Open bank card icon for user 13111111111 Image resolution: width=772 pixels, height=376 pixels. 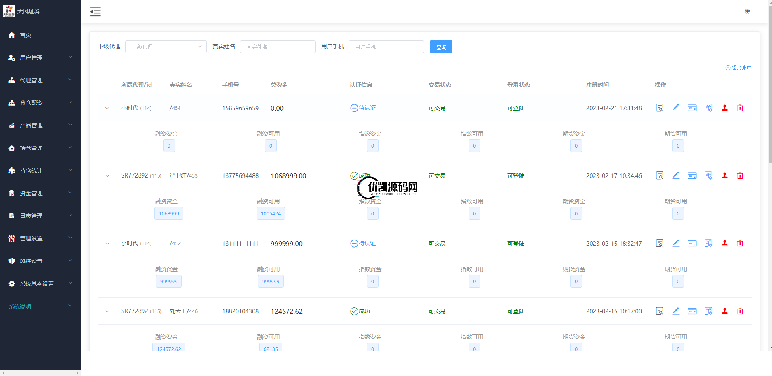tap(692, 243)
